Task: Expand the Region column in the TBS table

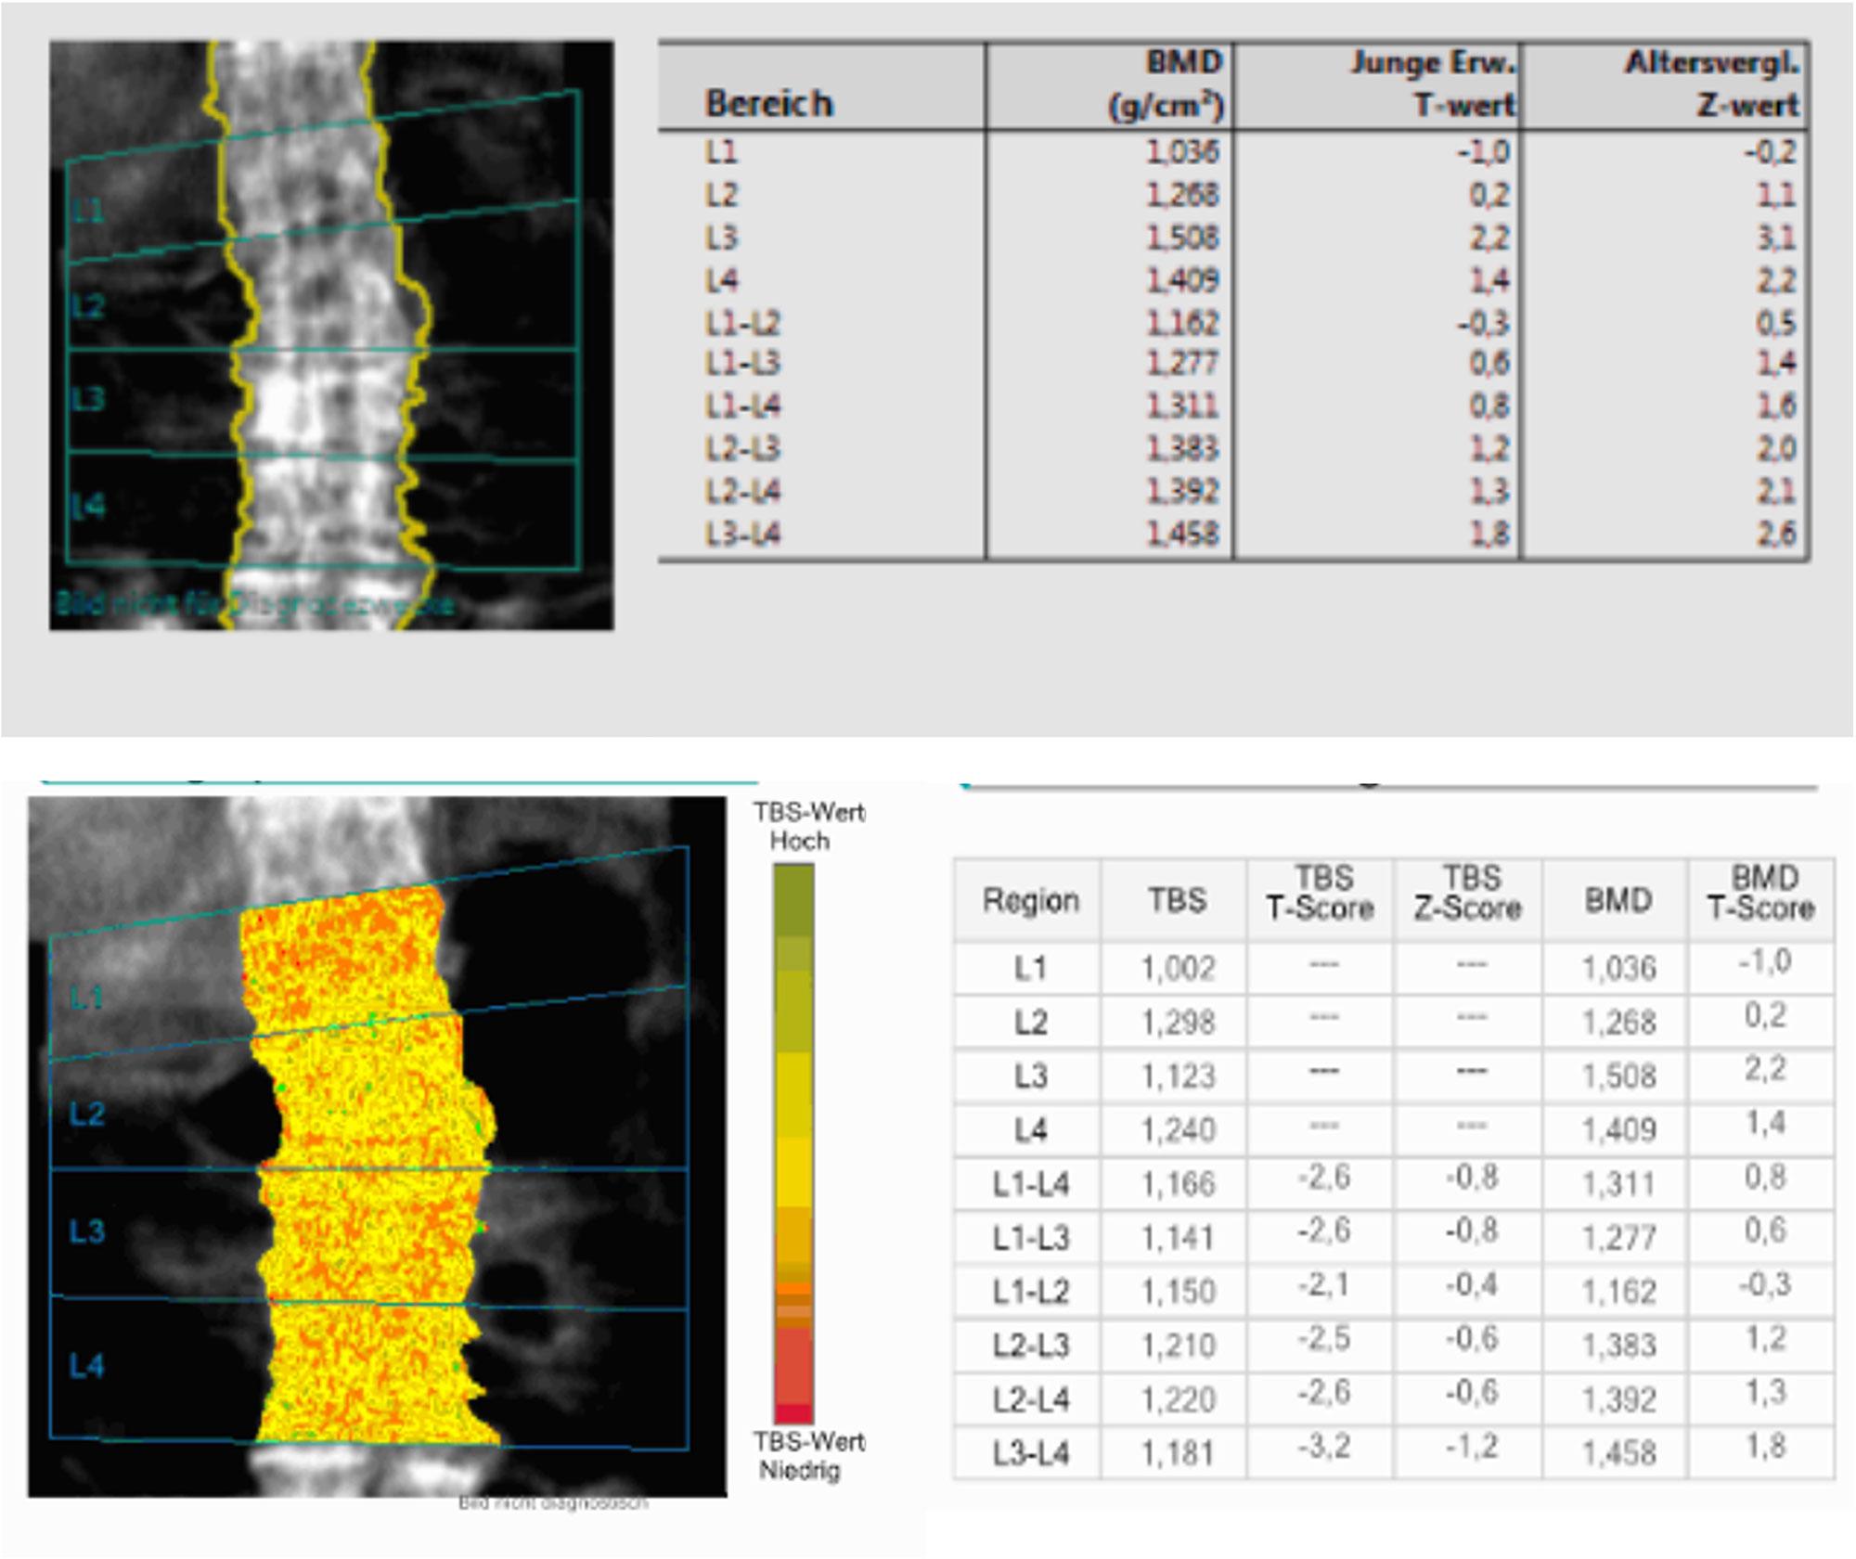Action: pyautogui.click(x=1032, y=900)
